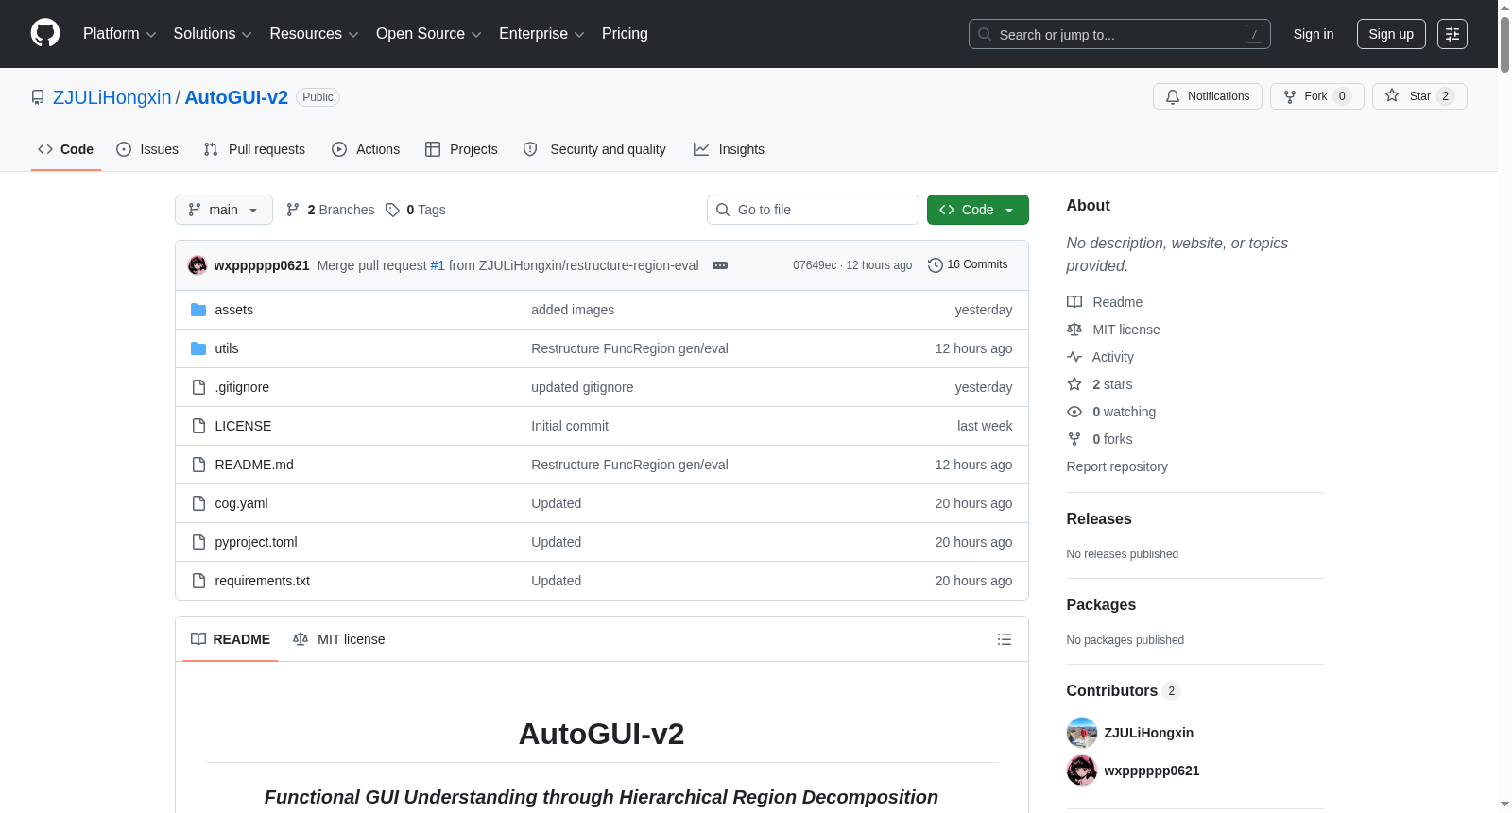The height and width of the screenshot is (813, 1512).
Task: Open the AutoGUI-v2 repository name link
Action: pos(236,97)
